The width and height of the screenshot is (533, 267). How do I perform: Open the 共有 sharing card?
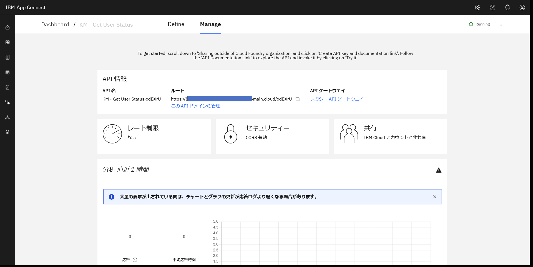point(391,137)
